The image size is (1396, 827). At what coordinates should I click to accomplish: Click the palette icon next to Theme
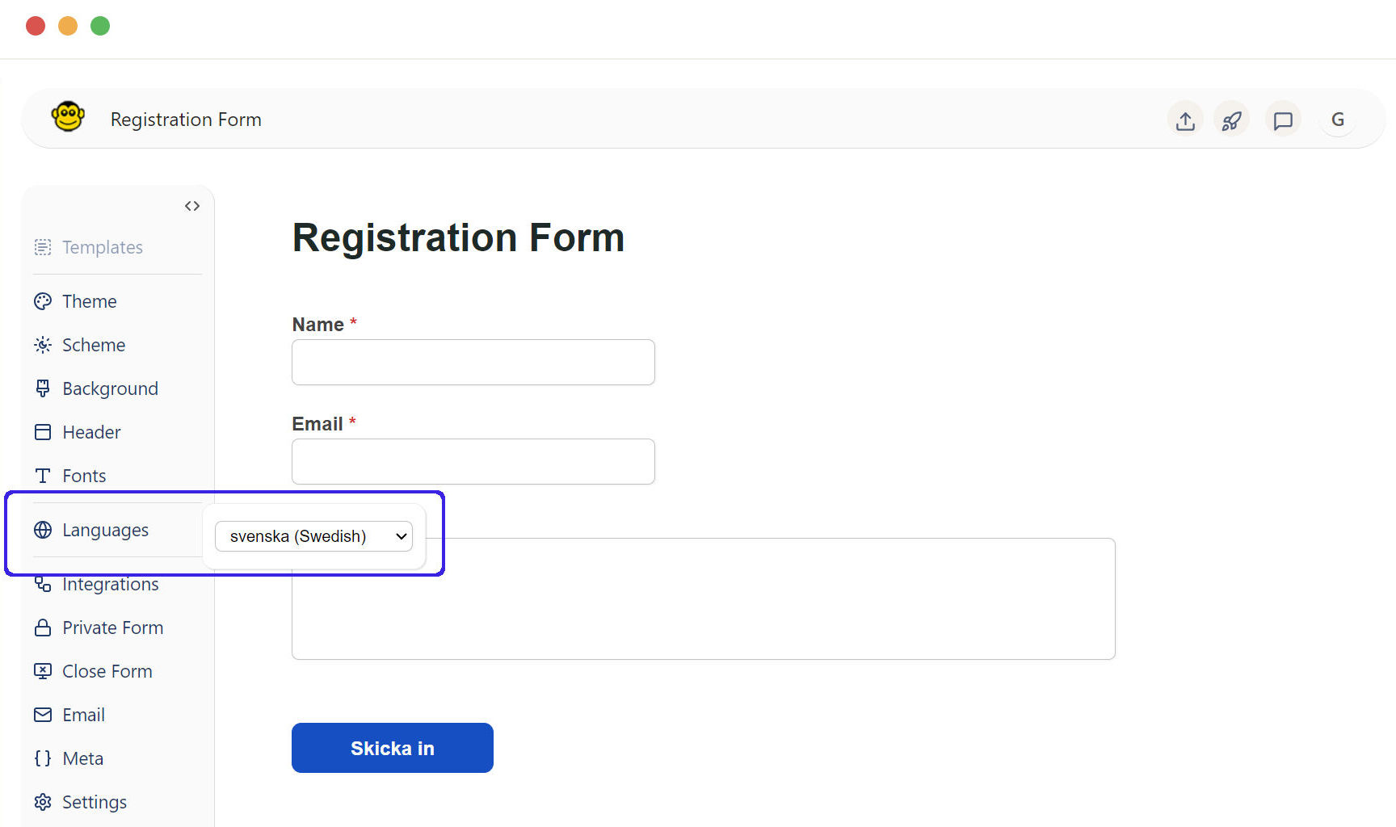coord(43,301)
